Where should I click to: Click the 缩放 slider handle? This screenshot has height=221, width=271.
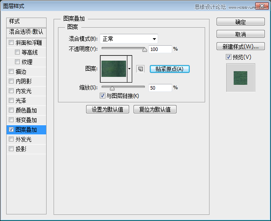coord(112,88)
